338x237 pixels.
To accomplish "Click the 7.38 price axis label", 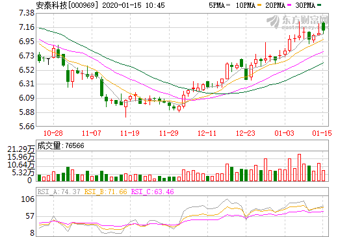I will [x=27, y=13].
